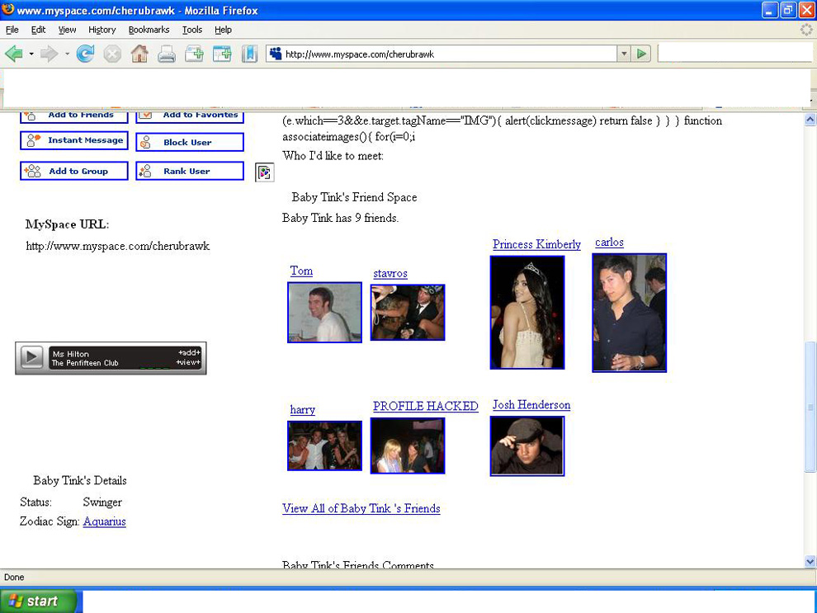Open the PROFILE HACKED friend link
817x613 pixels.
[x=425, y=406]
